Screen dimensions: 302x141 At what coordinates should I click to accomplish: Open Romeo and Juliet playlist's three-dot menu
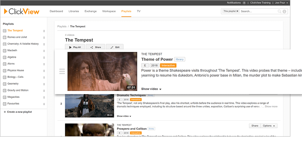[44, 38]
